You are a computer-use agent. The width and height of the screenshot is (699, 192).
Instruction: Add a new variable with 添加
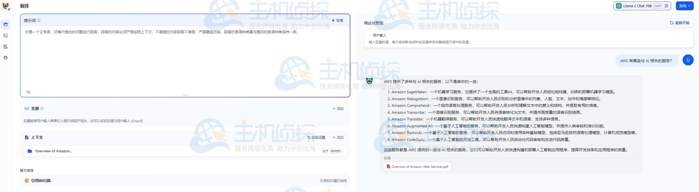coord(338,108)
